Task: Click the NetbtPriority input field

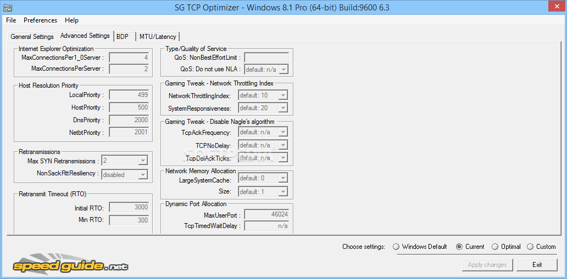Action: click(x=129, y=132)
